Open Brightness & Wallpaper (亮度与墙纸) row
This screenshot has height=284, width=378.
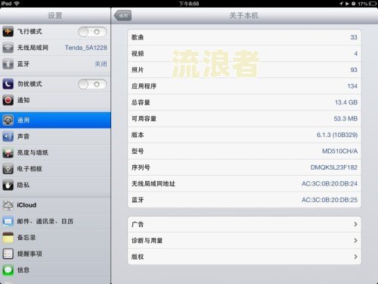click(x=55, y=153)
